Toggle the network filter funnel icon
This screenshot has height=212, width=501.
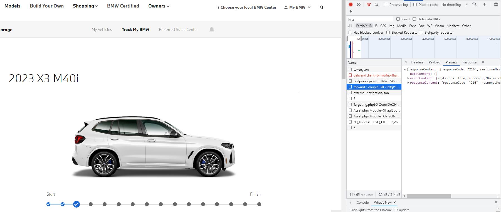pyautogui.click(x=369, y=5)
